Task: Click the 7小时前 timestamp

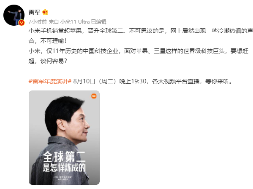Action: (x=38, y=22)
